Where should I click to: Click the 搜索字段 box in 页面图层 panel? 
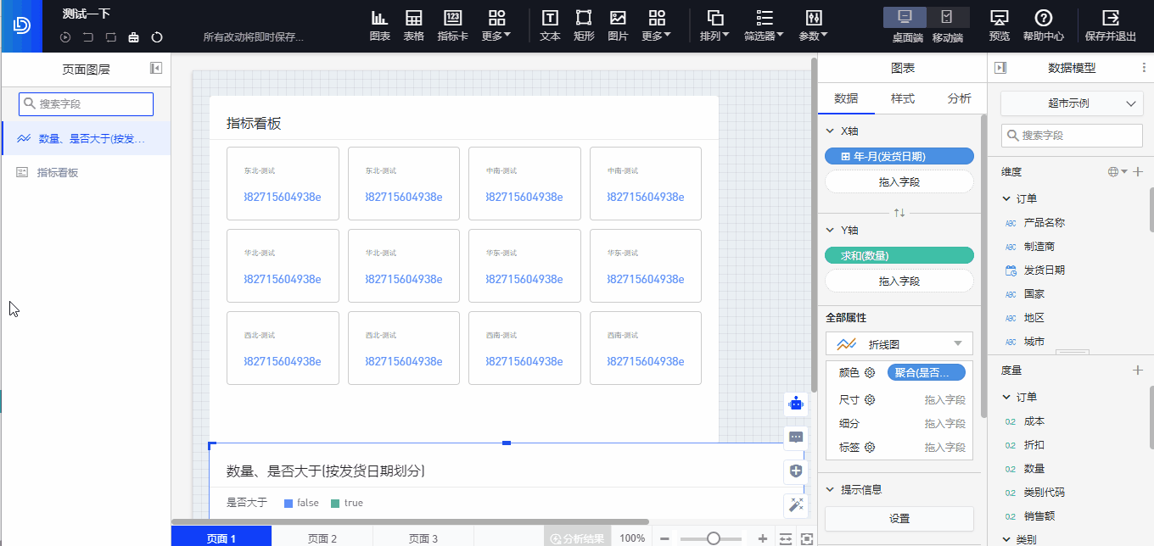coord(87,103)
